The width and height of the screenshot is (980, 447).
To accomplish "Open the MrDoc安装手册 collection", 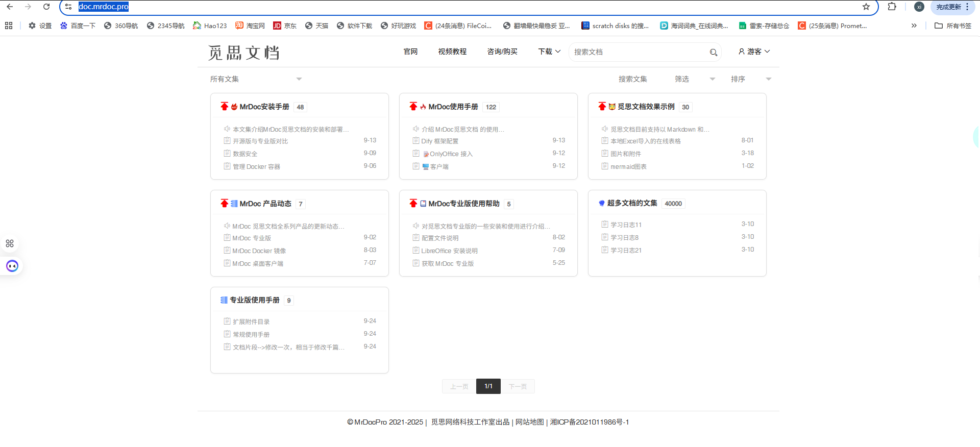I will (264, 107).
